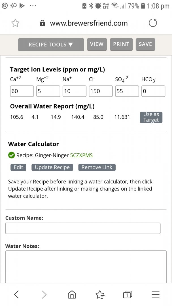This screenshot has width=172, height=306.
Task: Go to browser home page
Action: 72,295
